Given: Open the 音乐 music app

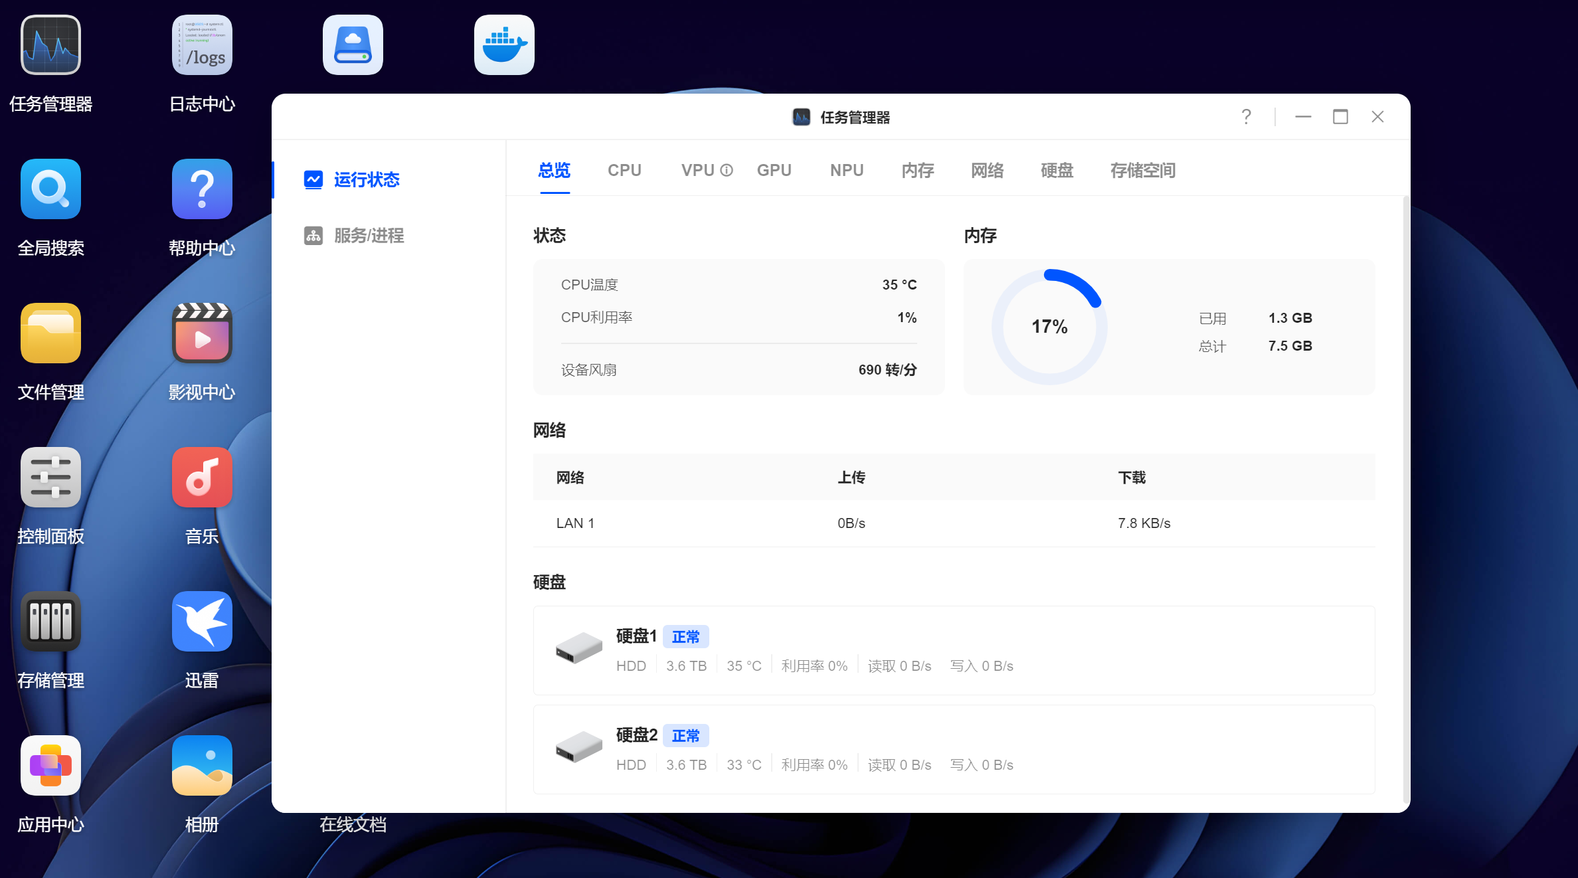Looking at the screenshot, I should pos(202,478).
